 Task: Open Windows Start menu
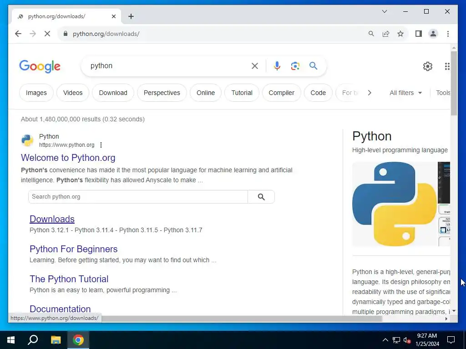tap(11, 340)
